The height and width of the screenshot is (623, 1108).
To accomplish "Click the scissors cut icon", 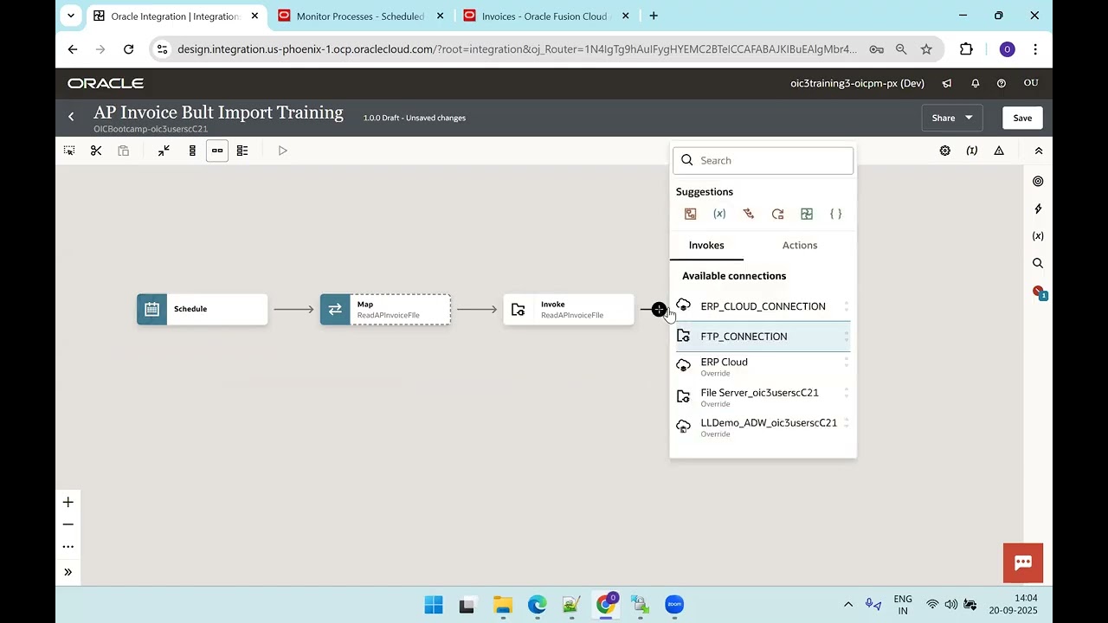I will [x=96, y=151].
